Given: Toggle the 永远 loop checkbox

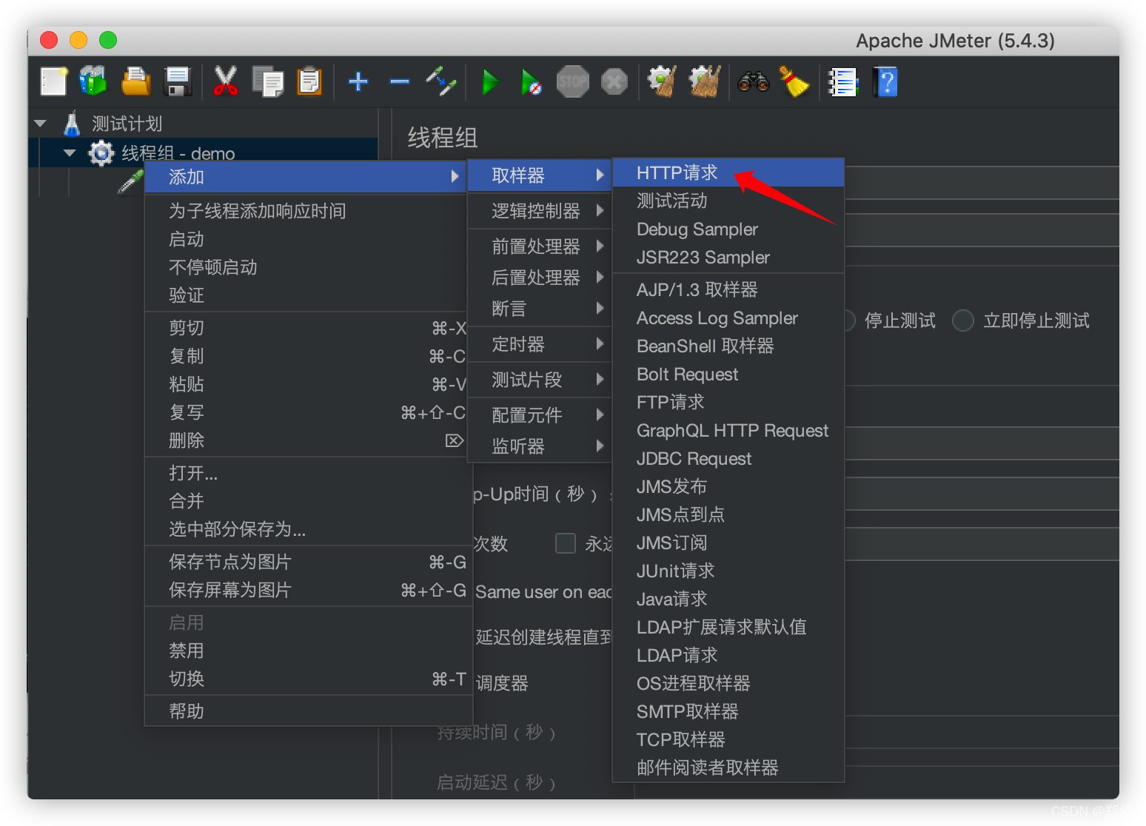Looking at the screenshot, I should pos(566,543).
